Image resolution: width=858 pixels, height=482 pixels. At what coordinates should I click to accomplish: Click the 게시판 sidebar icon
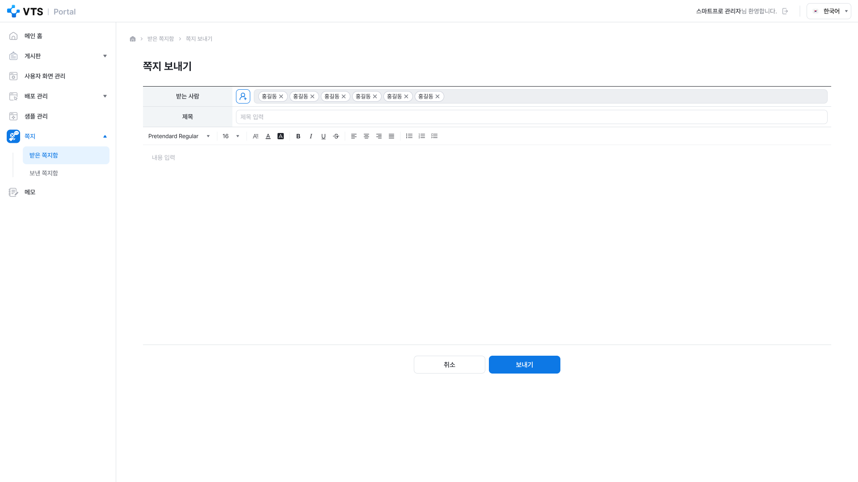coord(13,56)
